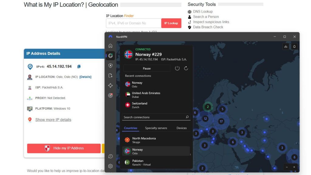Select Switzerland Zurich recent connection

(x=156, y=105)
